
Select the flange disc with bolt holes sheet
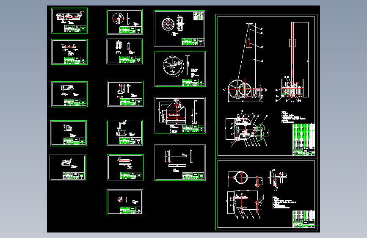[179, 28]
